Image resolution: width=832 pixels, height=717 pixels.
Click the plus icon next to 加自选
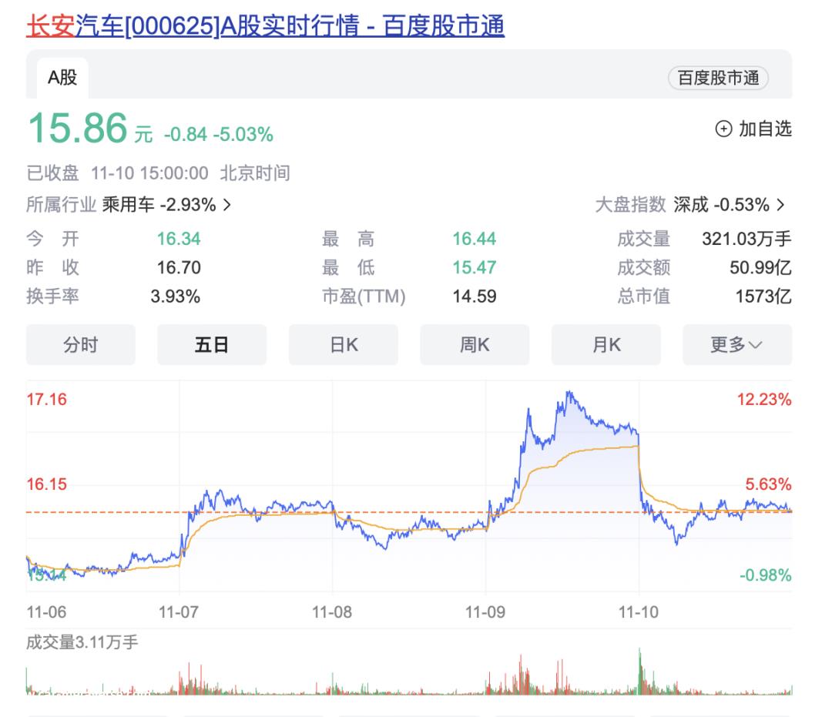pos(723,129)
